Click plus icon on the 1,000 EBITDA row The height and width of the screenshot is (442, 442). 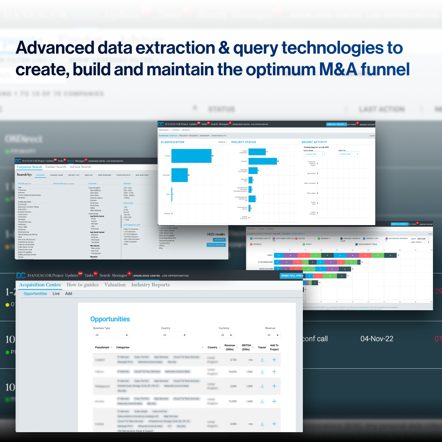click(x=274, y=386)
